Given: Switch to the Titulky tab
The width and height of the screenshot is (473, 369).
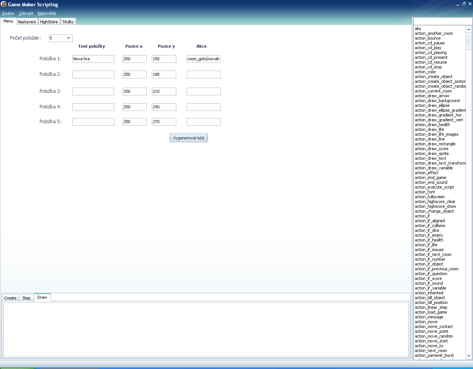Looking at the screenshot, I should point(68,22).
